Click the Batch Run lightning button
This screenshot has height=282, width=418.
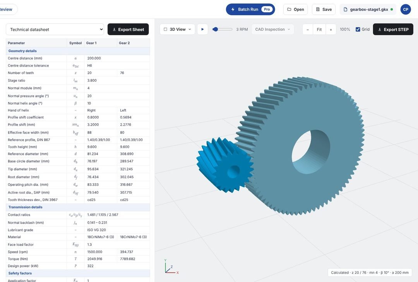click(x=250, y=9)
